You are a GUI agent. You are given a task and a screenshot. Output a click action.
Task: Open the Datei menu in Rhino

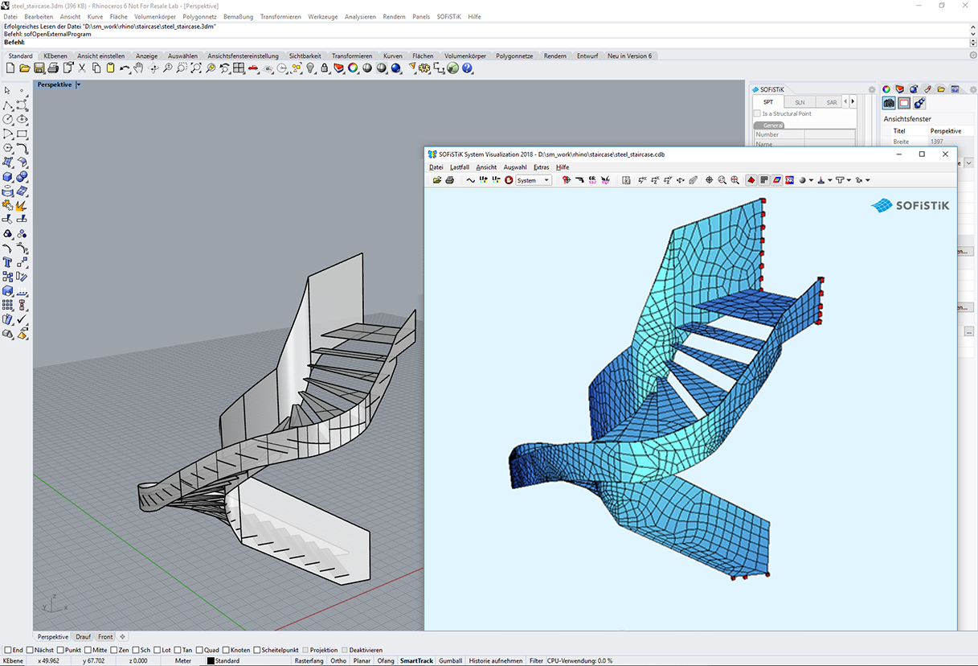10,16
